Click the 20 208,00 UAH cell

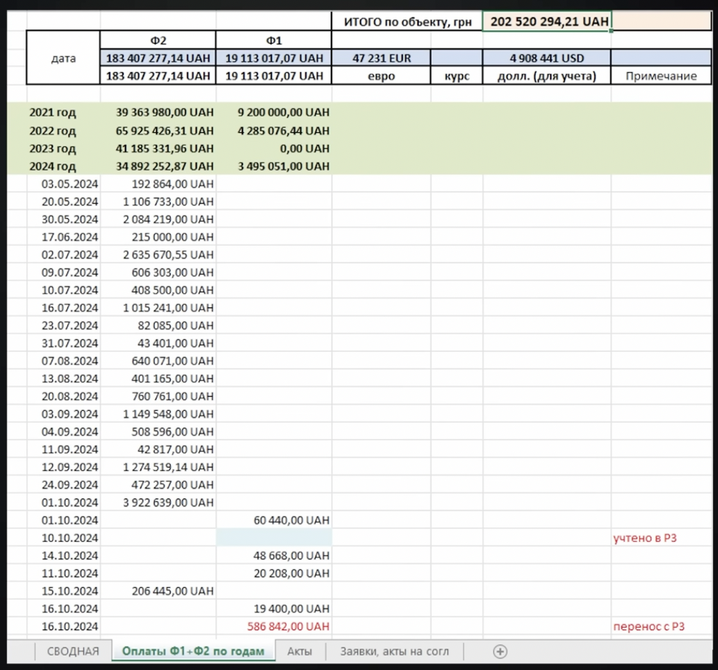(274, 573)
